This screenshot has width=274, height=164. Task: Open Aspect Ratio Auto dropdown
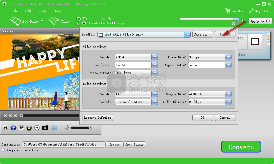click(228, 65)
